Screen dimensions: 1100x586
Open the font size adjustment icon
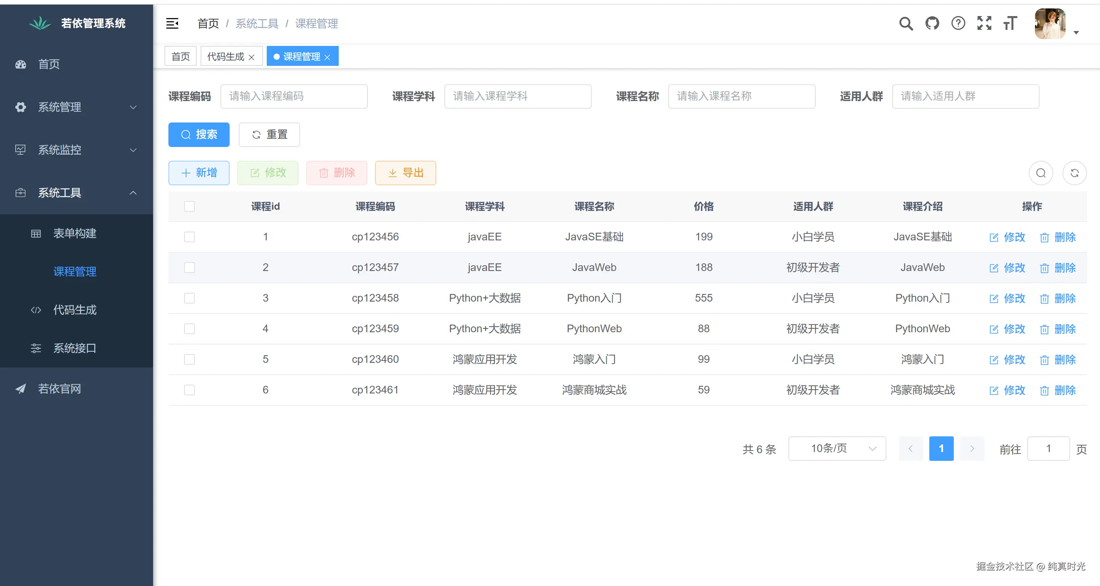coord(1010,23)
